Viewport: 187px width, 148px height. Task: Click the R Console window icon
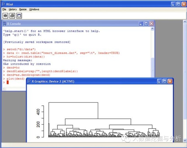click(4, 24)
